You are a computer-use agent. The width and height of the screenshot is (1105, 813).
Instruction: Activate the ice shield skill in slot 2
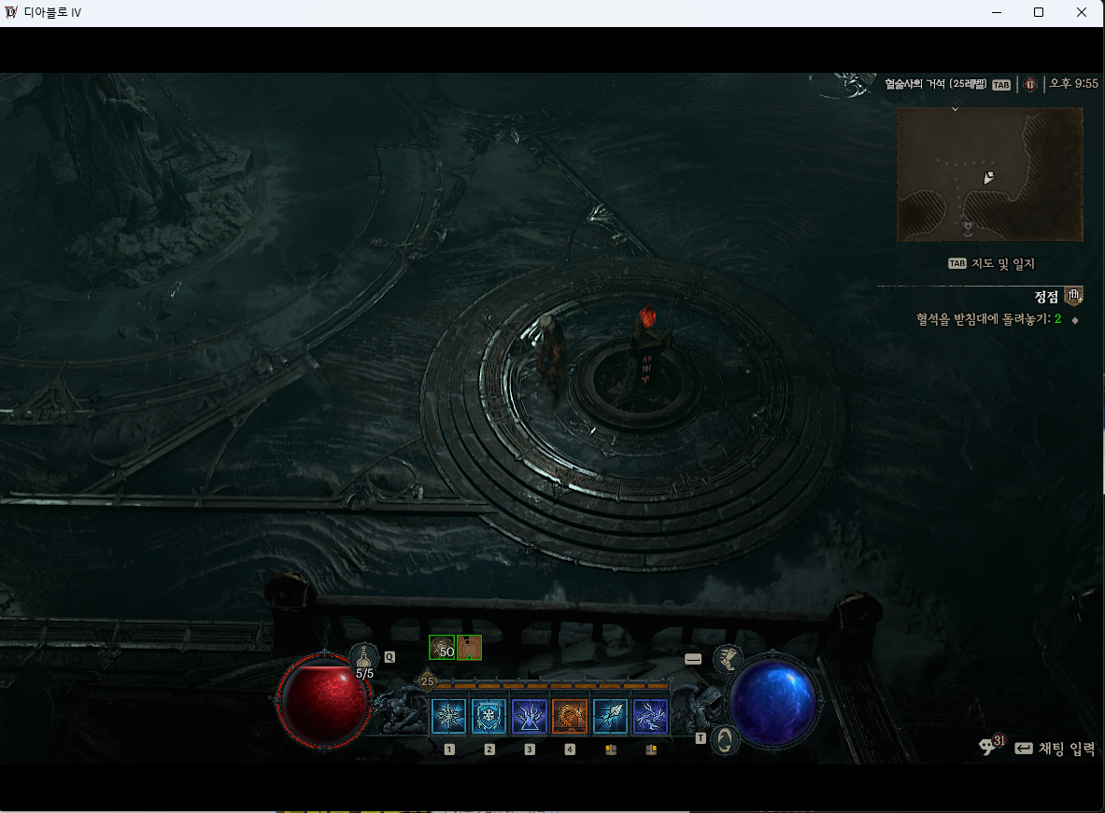click(x=489, y=716)
